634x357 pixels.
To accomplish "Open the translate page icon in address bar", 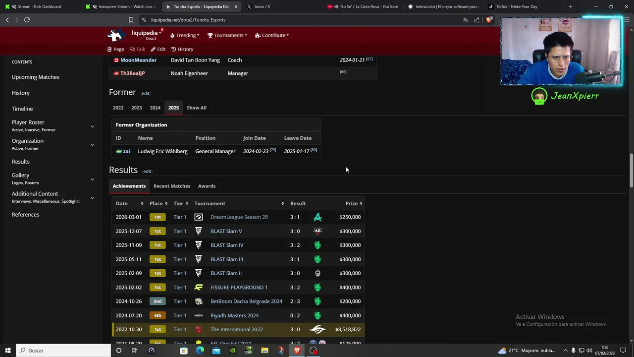I will [465, 20].
